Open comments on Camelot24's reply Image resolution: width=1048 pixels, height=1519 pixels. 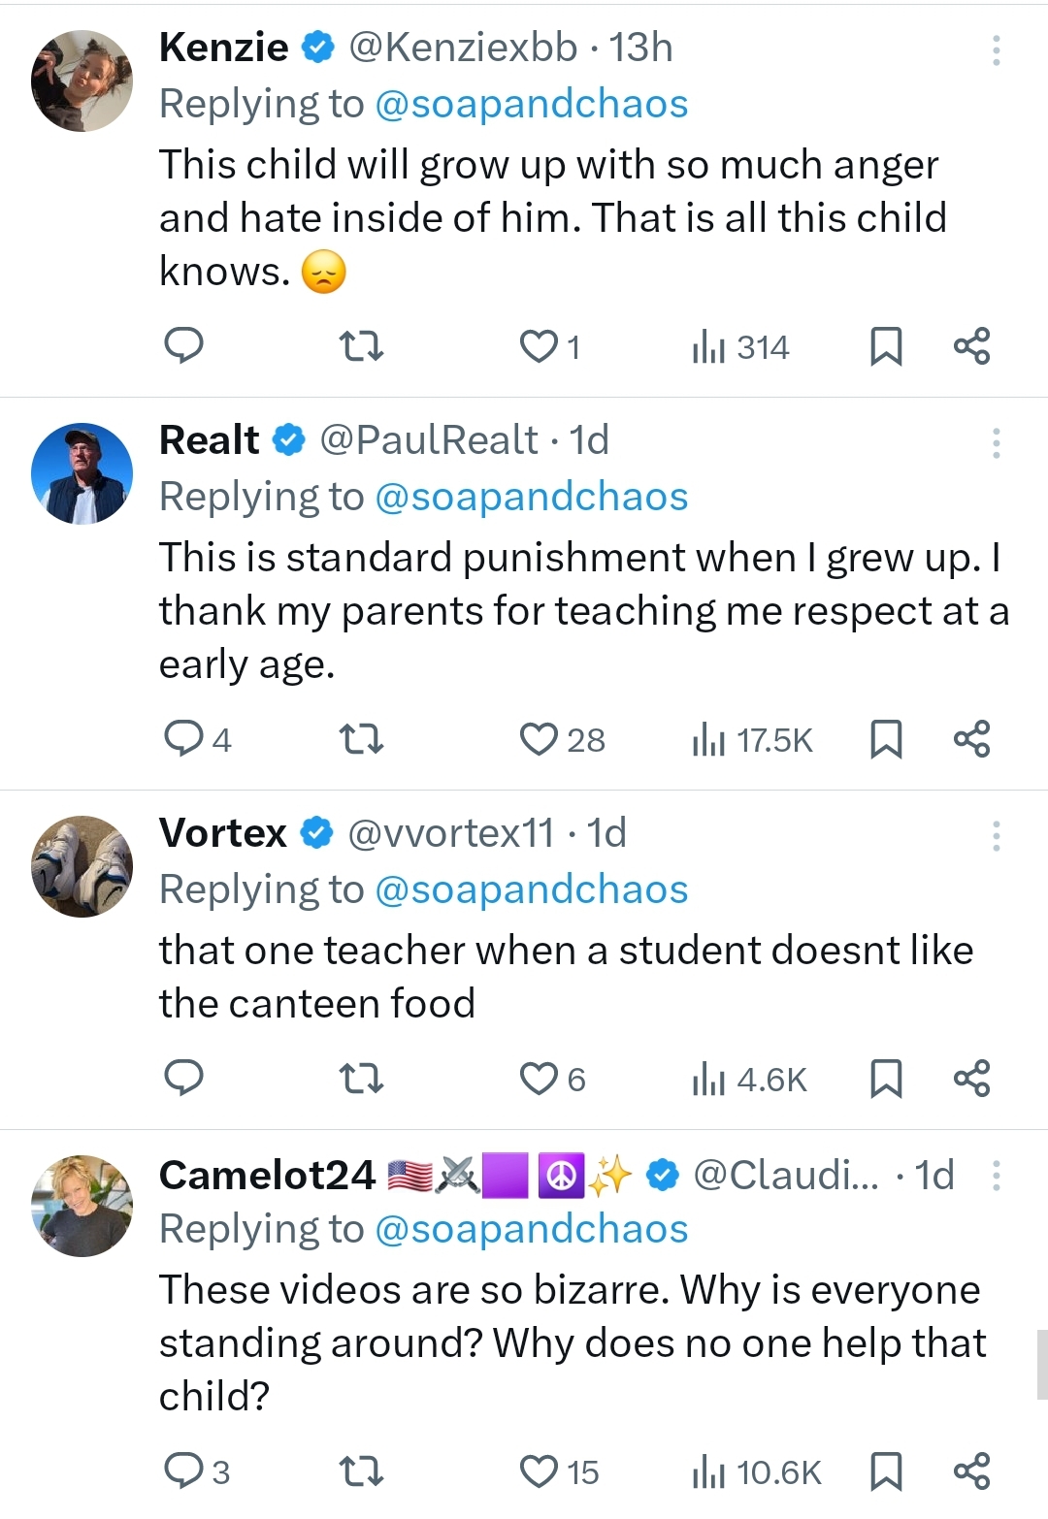coord(183,1471)
